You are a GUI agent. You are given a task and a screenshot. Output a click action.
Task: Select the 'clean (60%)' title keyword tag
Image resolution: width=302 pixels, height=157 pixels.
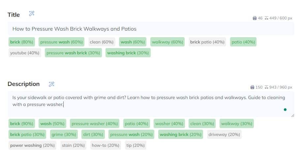(102, 42)
